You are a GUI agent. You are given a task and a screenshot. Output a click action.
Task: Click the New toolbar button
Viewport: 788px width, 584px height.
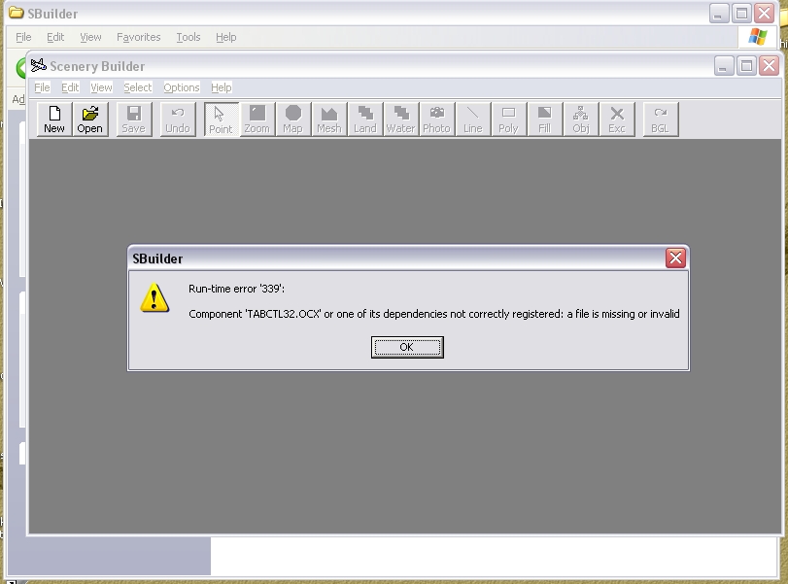coord(54,120)
